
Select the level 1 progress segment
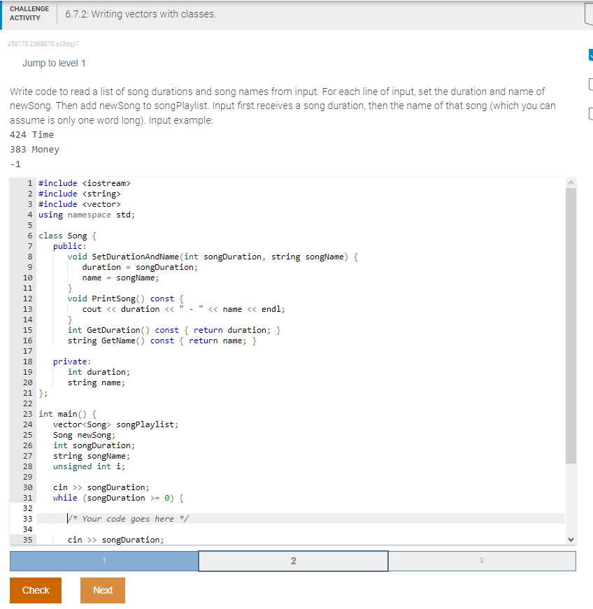[103, 561]
